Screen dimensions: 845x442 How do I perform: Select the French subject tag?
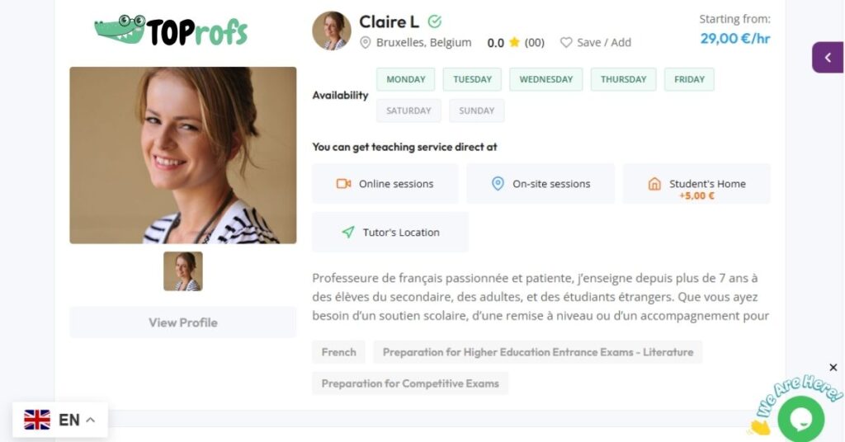pos(338,352)
